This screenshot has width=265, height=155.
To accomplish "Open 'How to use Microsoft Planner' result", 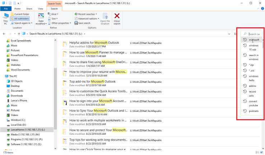I will pyautogui.click(x=98, y=52).
